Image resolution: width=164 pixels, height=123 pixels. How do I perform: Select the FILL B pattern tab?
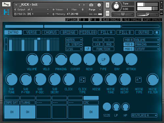(125, 33)
